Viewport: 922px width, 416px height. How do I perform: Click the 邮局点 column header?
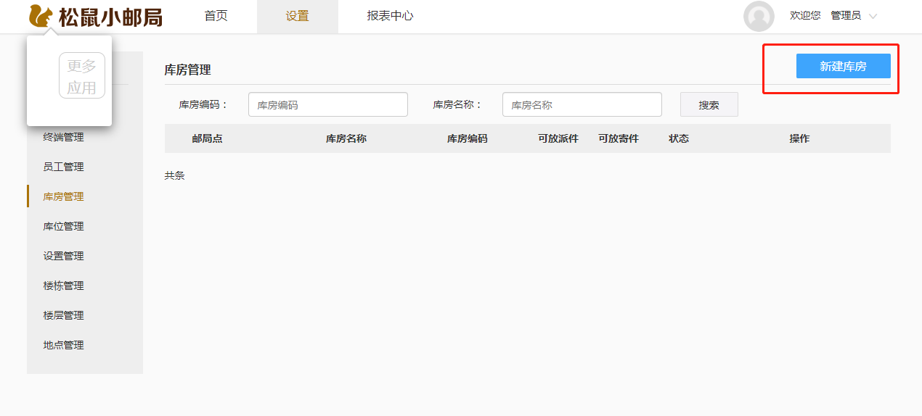(x=207, y=138)
